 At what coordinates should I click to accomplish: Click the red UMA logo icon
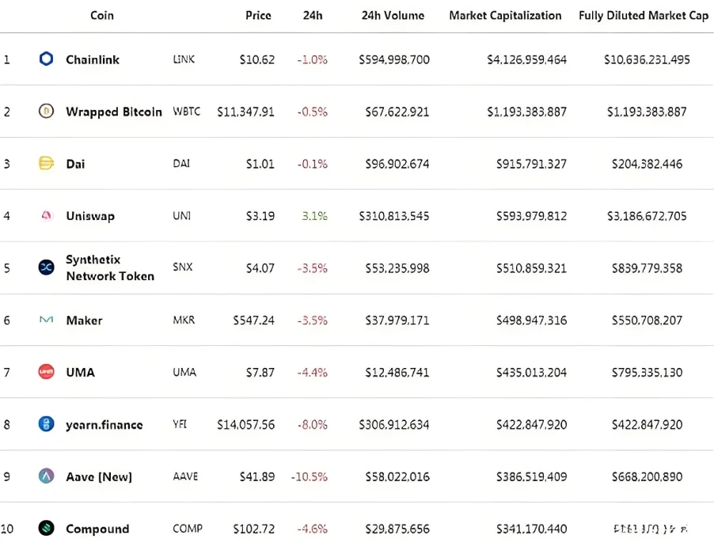[x=46, y=371]
